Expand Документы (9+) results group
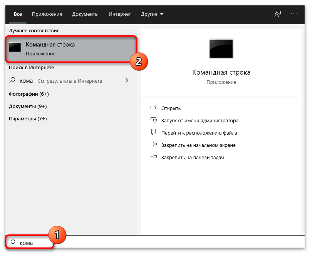The width and height of the screenshot is (310, 253). 28,107
